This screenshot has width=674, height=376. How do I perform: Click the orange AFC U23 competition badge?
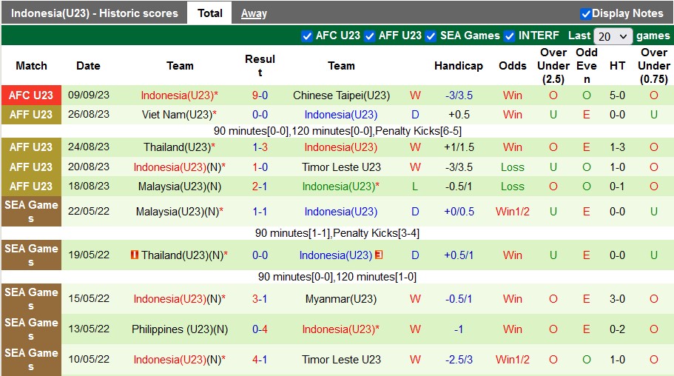coord(31,95)
